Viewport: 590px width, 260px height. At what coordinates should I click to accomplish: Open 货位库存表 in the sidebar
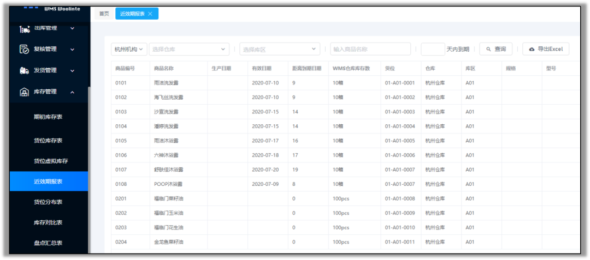48,141
